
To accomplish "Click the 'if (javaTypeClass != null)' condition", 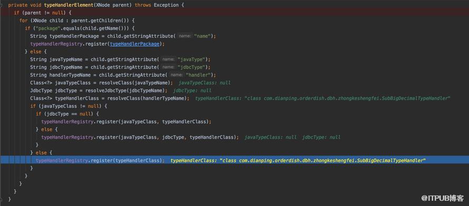I will click(69, 106).
